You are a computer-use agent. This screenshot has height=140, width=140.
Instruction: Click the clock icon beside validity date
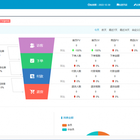click(89, 5)
